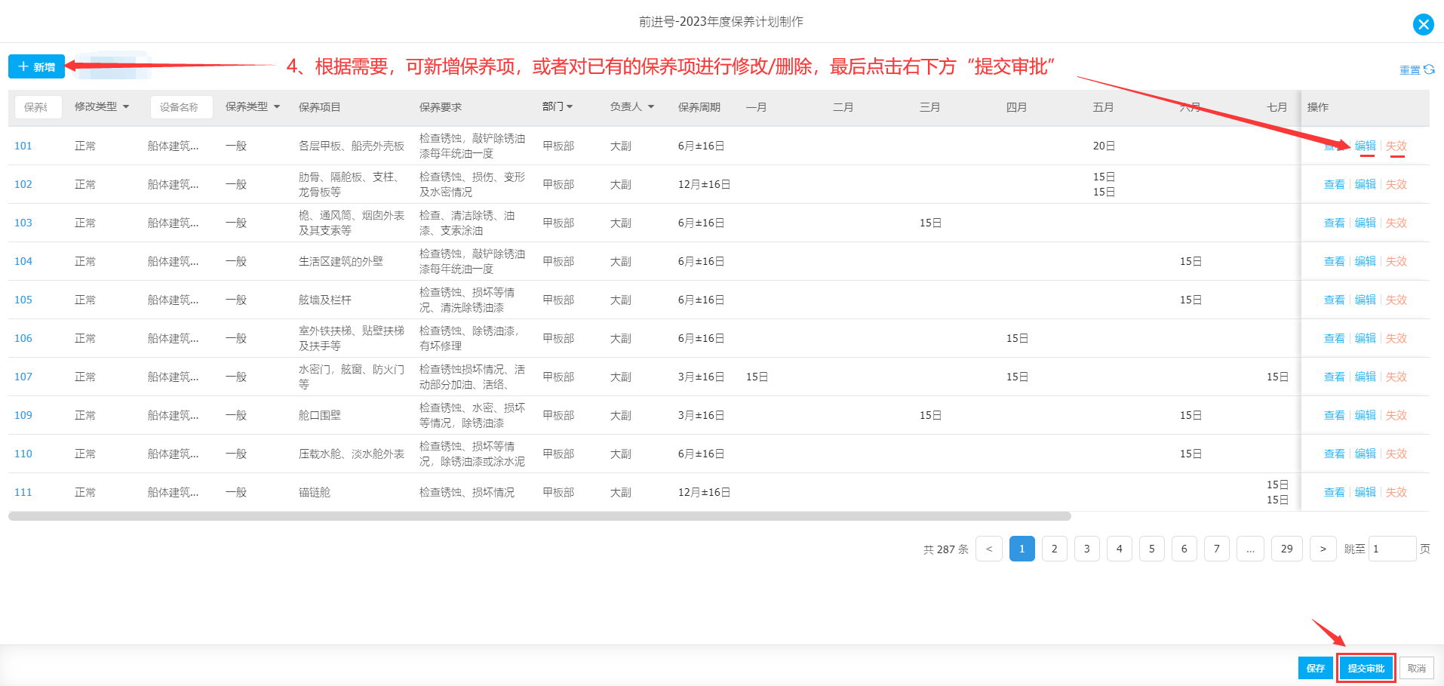Close the dialog with the blue X icon
This screenshot has width=1444, height=686.
[1423, 24]
